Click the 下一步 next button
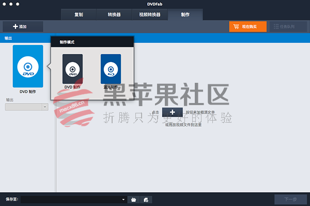 pyautogui.click(x=290, y=199)
